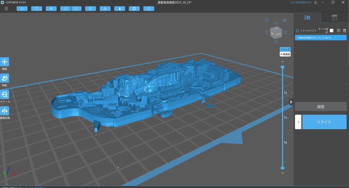Open the save dropdown arrow in toolbar
Screen dimensions: 349x188
pos(40,9)
